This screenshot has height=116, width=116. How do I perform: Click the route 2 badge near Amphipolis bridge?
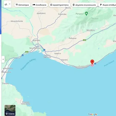[x=44, y=50]
